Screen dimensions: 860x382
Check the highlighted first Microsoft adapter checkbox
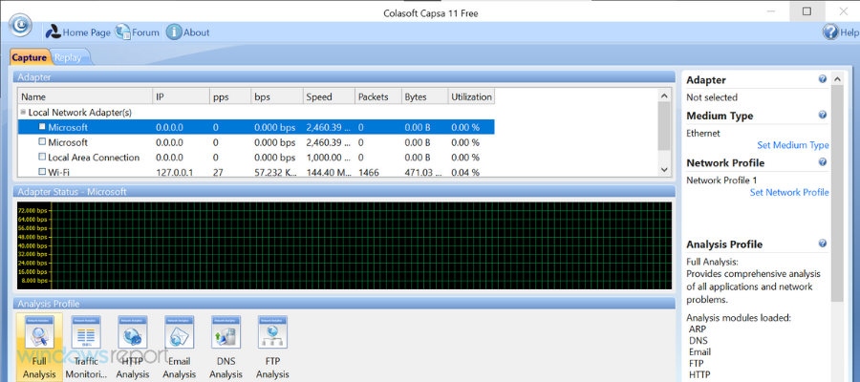pos(42,127)
